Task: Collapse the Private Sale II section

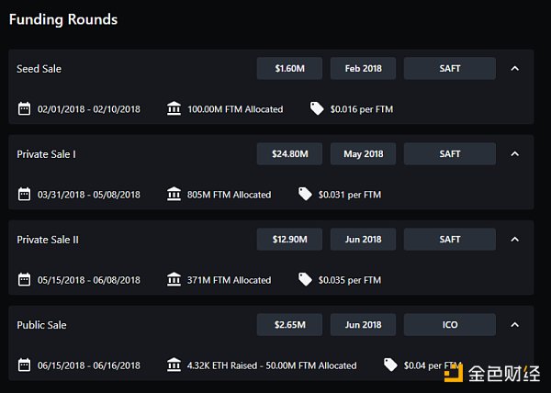Action: (x=514, y=240)
